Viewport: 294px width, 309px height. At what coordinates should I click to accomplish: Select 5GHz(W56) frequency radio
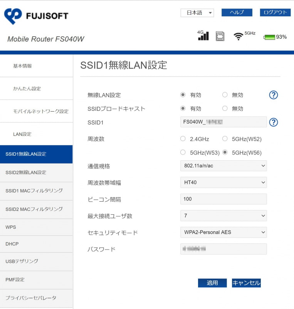click(x=225, y=152)
